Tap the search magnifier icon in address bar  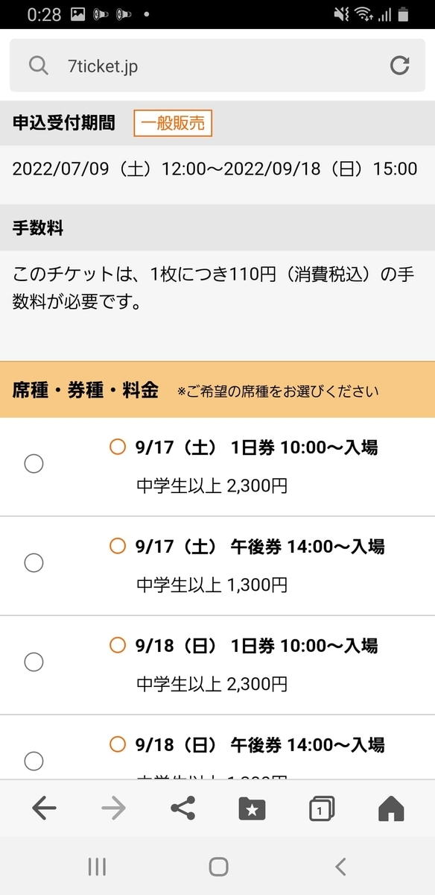38,66
